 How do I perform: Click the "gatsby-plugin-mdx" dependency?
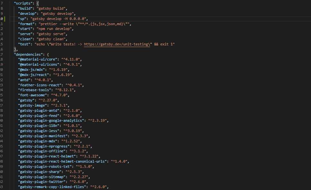pos(38,141)
